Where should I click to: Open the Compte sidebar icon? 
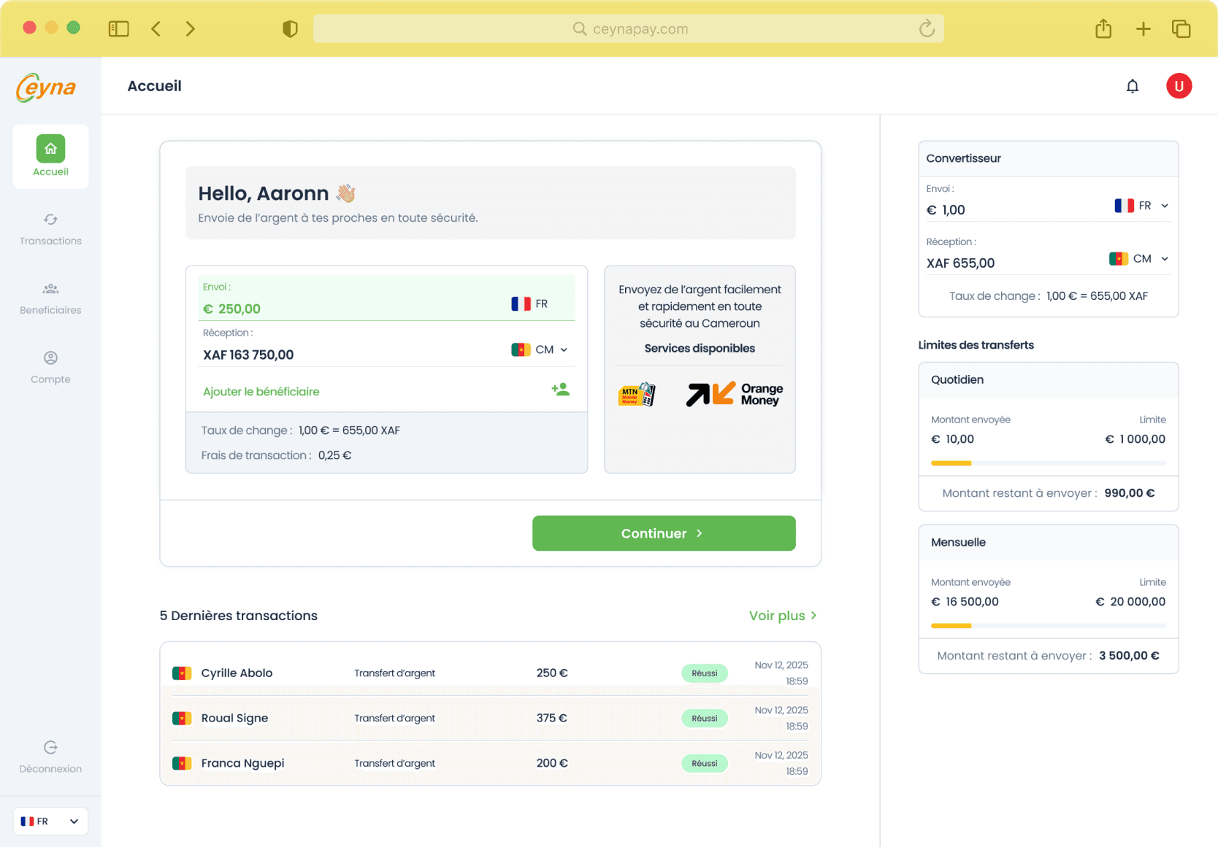(x=50, y=357)
